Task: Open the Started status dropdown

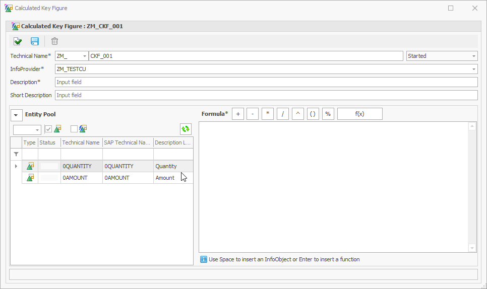Action: pos(474,56)
